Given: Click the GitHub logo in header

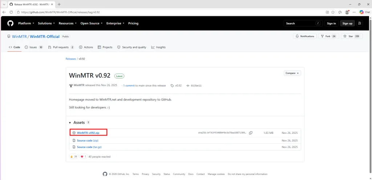Looking at the screenshot, I should point(11,23).
